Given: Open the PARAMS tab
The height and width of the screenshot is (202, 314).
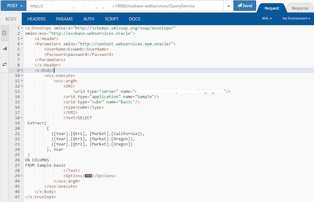Looking at the screenshot, I should coord(64,19).
